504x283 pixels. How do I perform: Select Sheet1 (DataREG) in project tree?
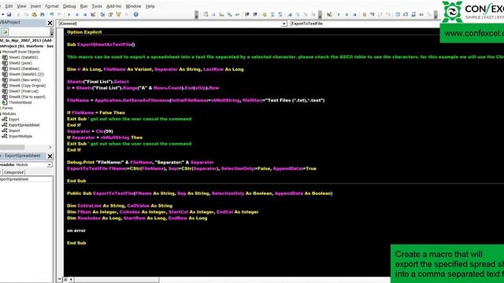[x=23, y=57]
